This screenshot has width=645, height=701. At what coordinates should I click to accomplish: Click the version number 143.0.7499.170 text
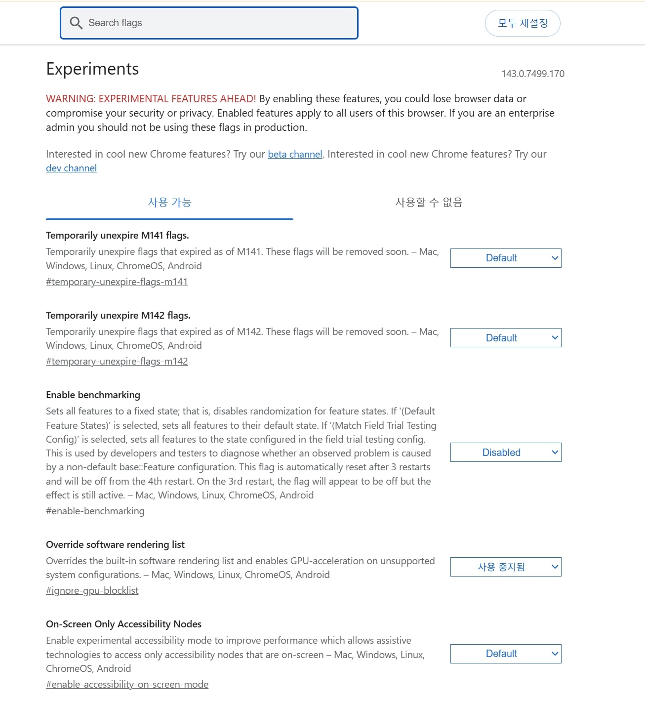pyautogui.click(x=532, y=74)
